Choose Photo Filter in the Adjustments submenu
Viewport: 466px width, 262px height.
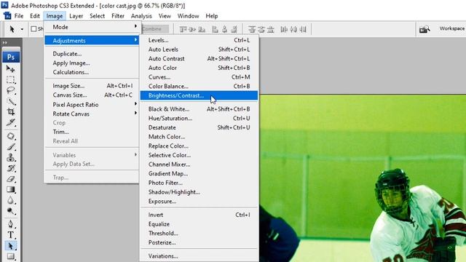[x=199, y=183]
